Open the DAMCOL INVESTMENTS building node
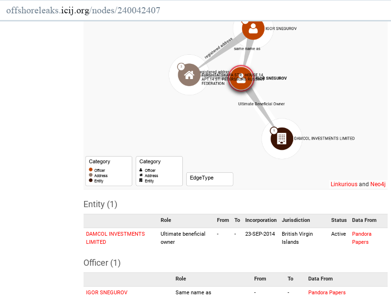This screenshot has width=391, height=300. pos(282,139)
